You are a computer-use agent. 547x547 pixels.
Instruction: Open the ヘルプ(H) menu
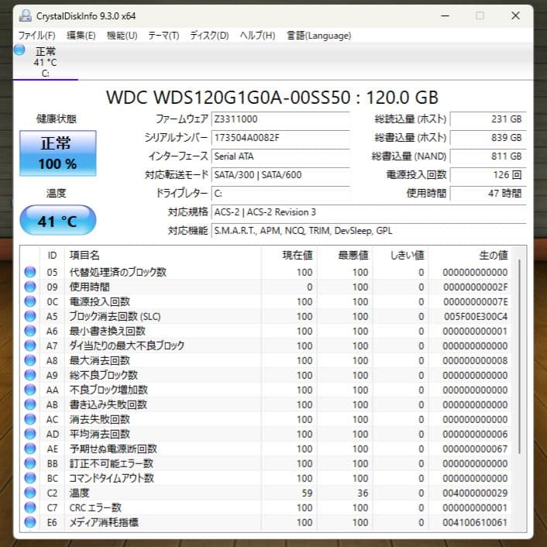pyautogui.click(x=257, y=36)
